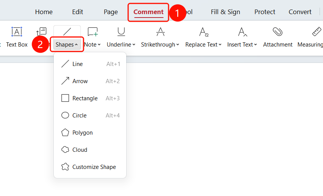The width and height of the screenshot is (323, 196).
Task: Click the Strikethrough A icon
Action: (160, 32)
